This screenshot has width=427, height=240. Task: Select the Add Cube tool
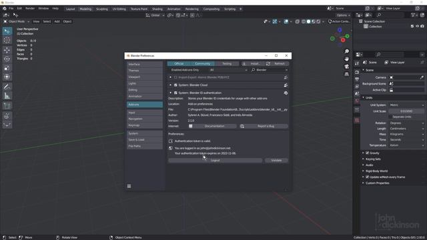click(x=7, y=106)
